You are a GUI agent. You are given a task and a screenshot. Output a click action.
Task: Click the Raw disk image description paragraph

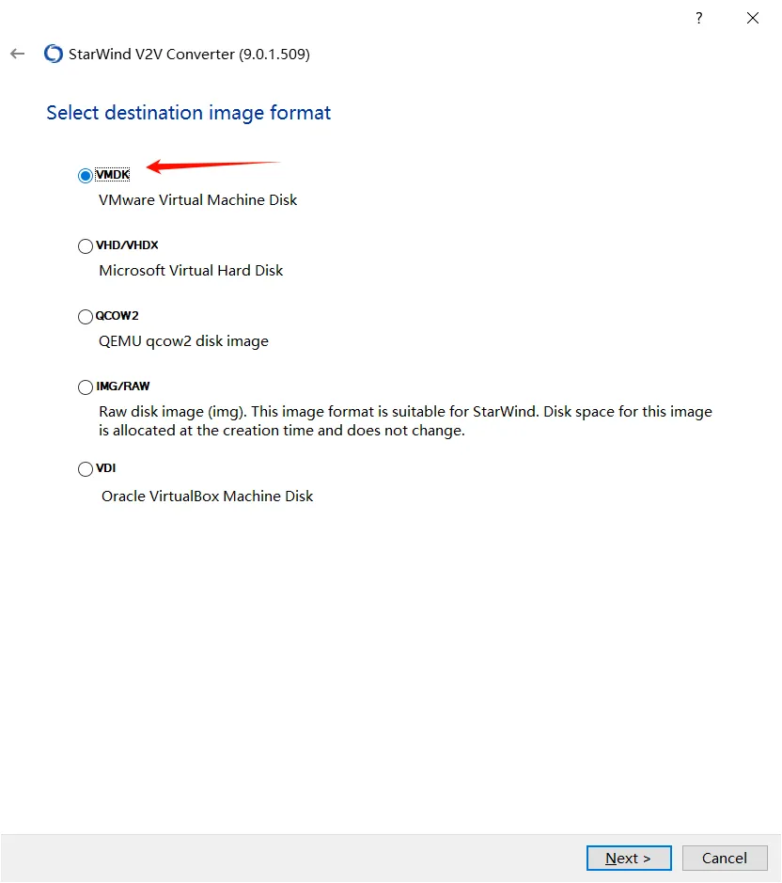pos(405,420)
